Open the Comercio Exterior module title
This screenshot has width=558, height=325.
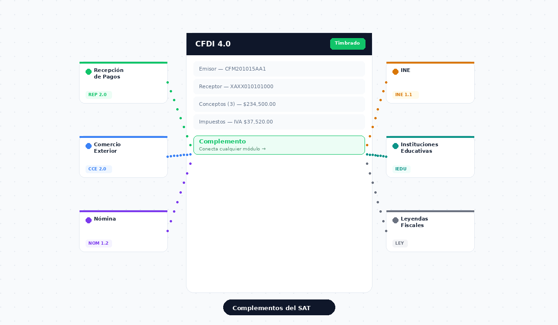[107, 148]
